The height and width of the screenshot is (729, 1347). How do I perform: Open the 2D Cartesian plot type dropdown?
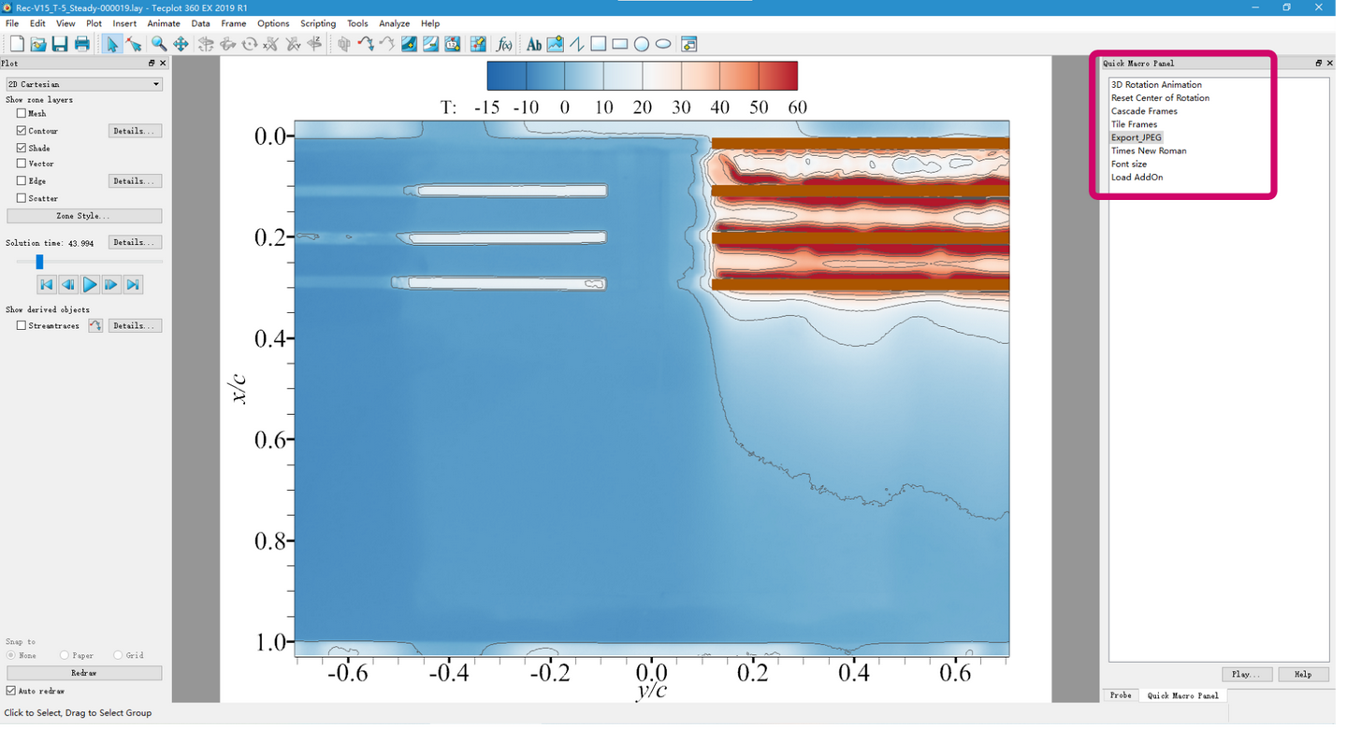(84, 84)
